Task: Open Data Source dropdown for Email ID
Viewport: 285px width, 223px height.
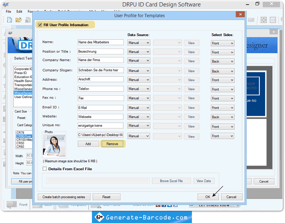Action: tap(139, 108)
